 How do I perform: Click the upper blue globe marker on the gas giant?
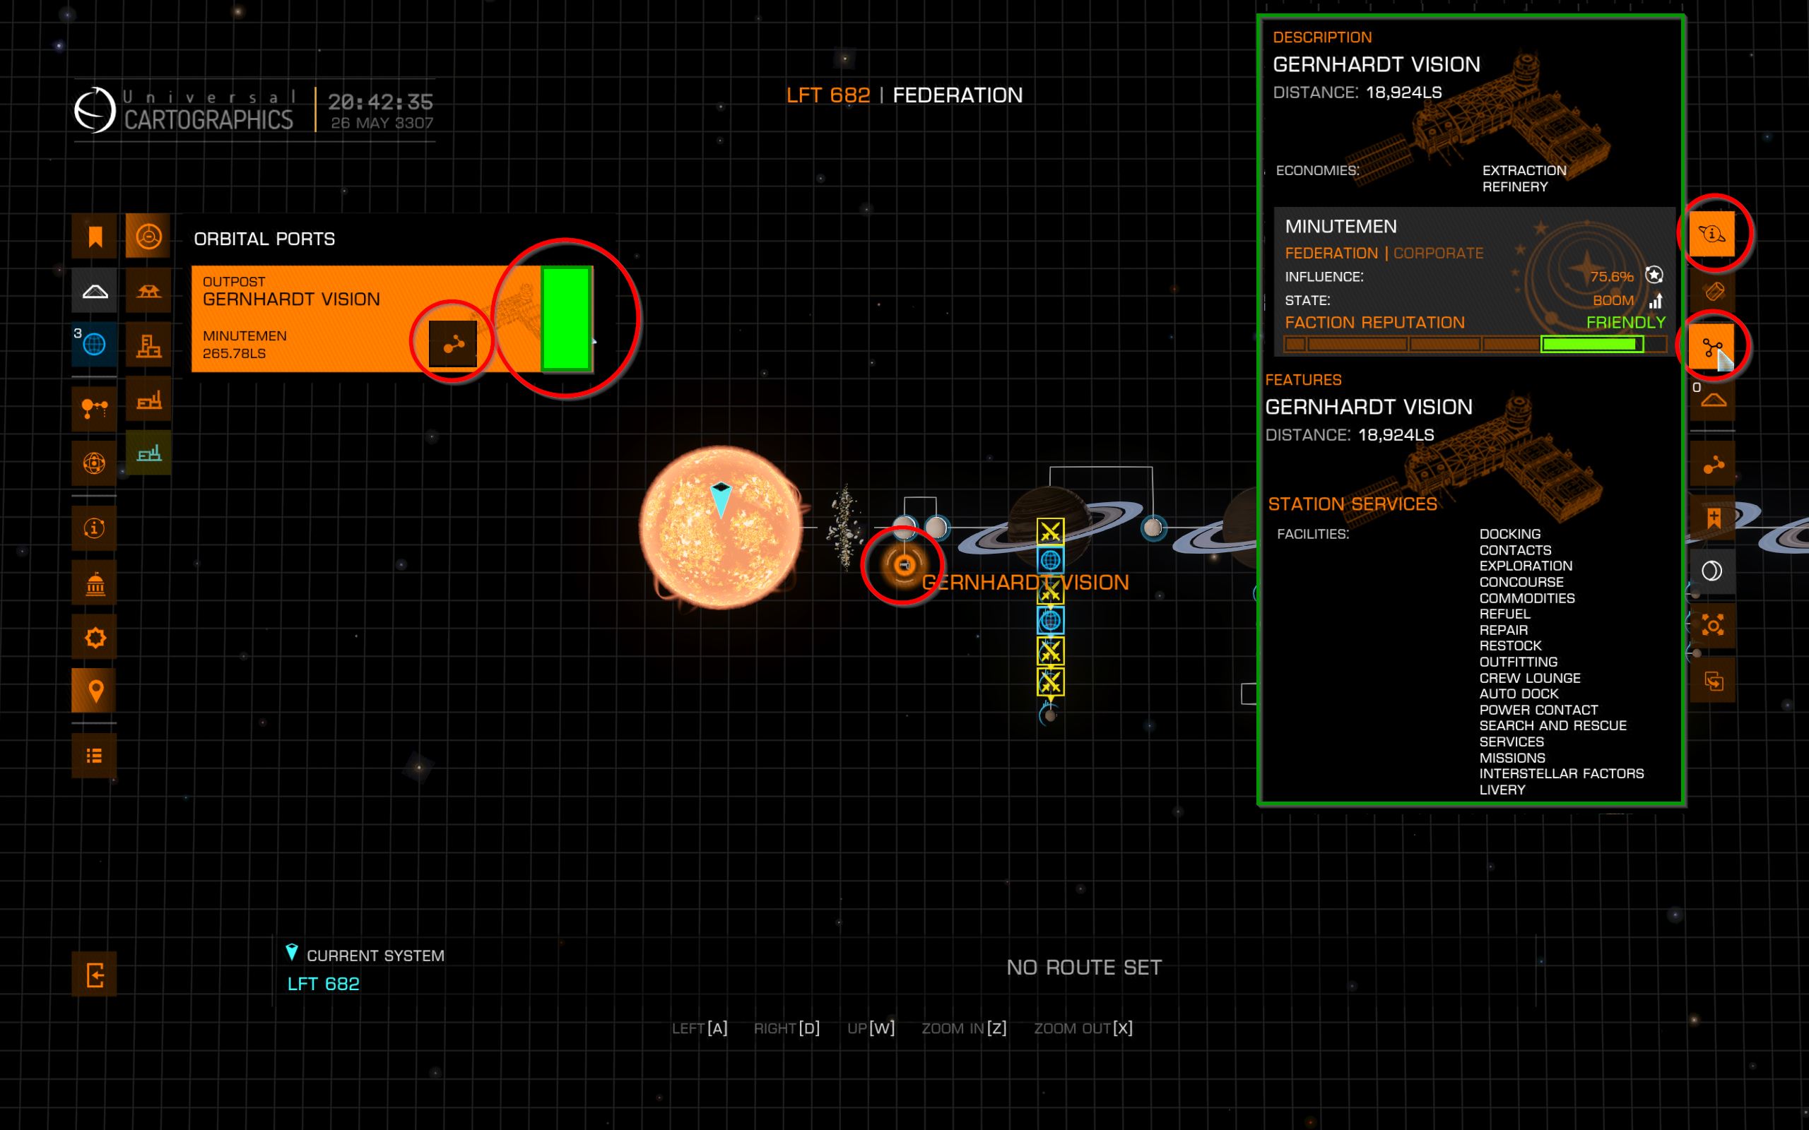pyautogui.click(x=1050, y=560)
